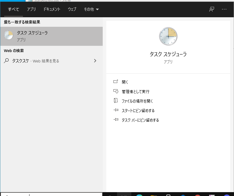
Task: Click the large タスク スケジューラ clock icon in preview
Action: pyautogui.click(x=168, y=36)
